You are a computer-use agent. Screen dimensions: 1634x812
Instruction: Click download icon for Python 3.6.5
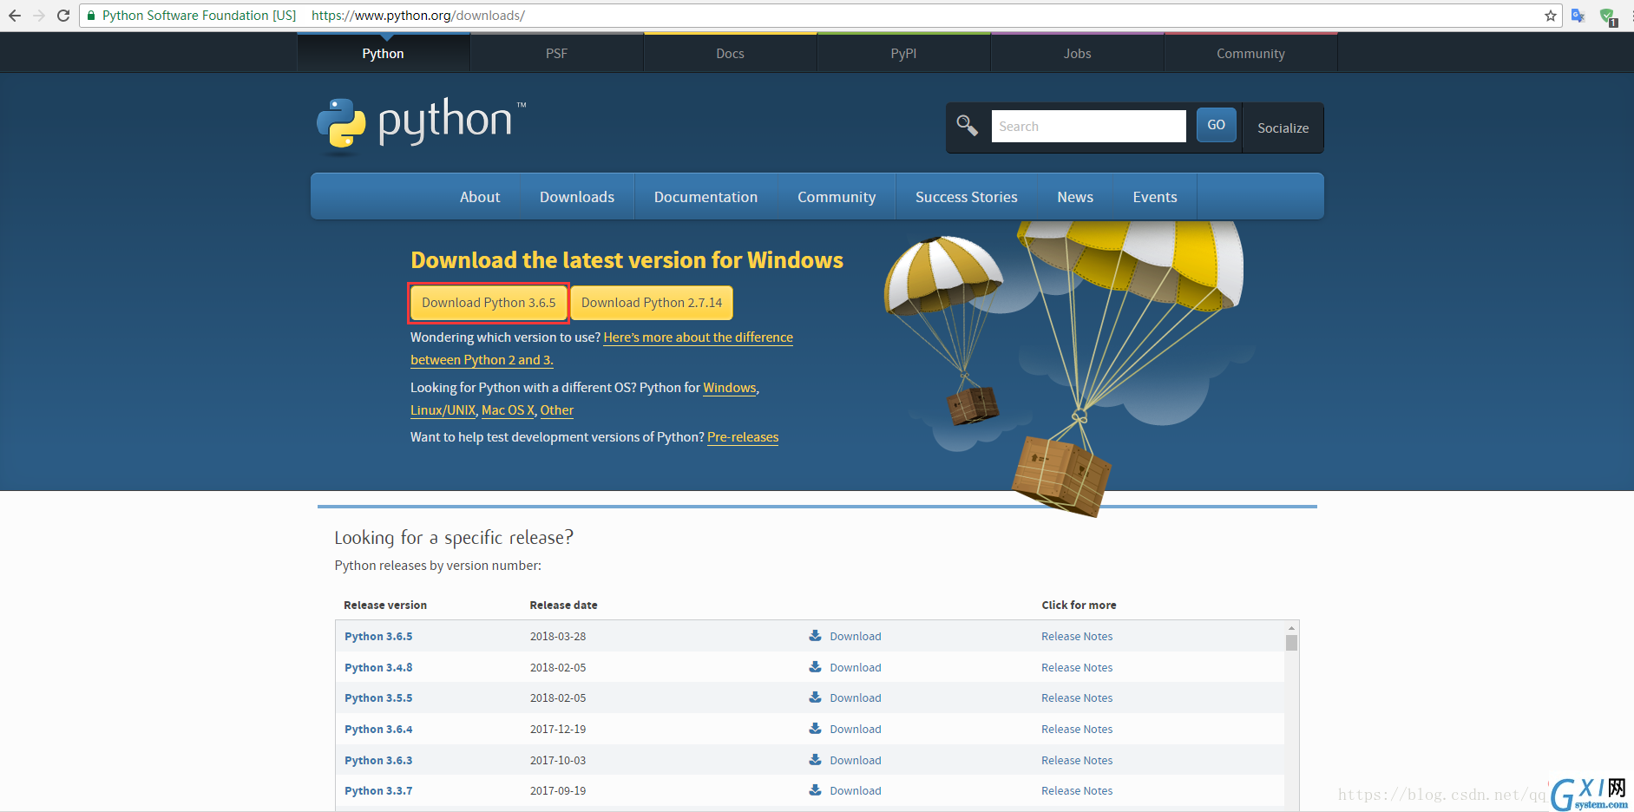(815, 635)
